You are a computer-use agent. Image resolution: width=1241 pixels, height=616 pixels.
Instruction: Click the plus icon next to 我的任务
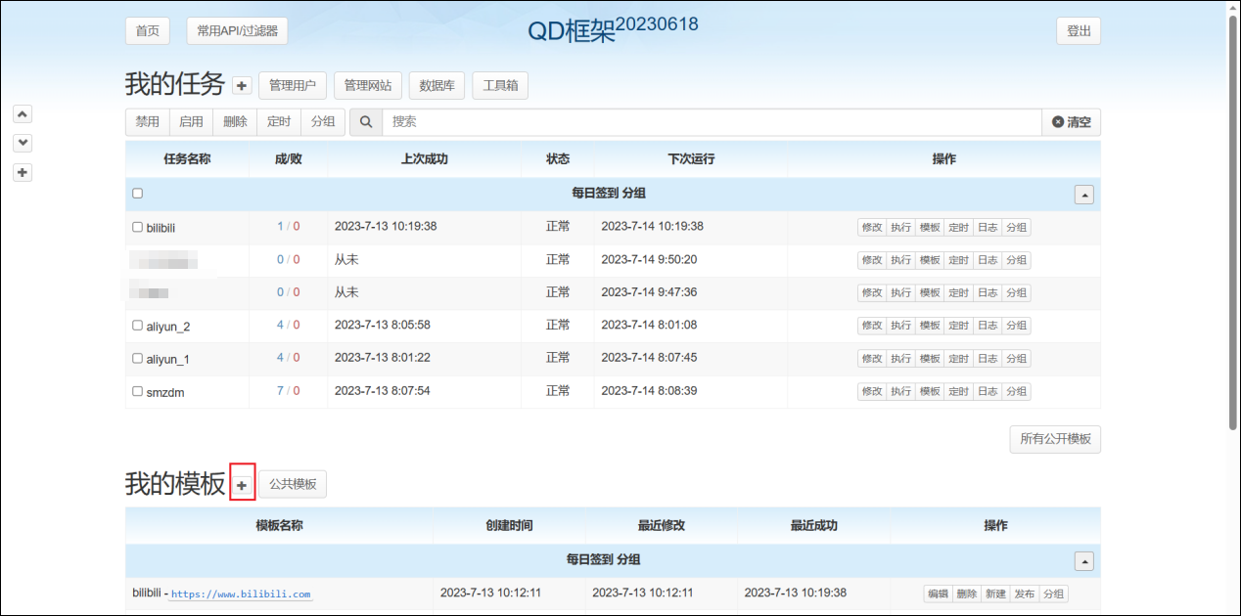pos(243,86)
